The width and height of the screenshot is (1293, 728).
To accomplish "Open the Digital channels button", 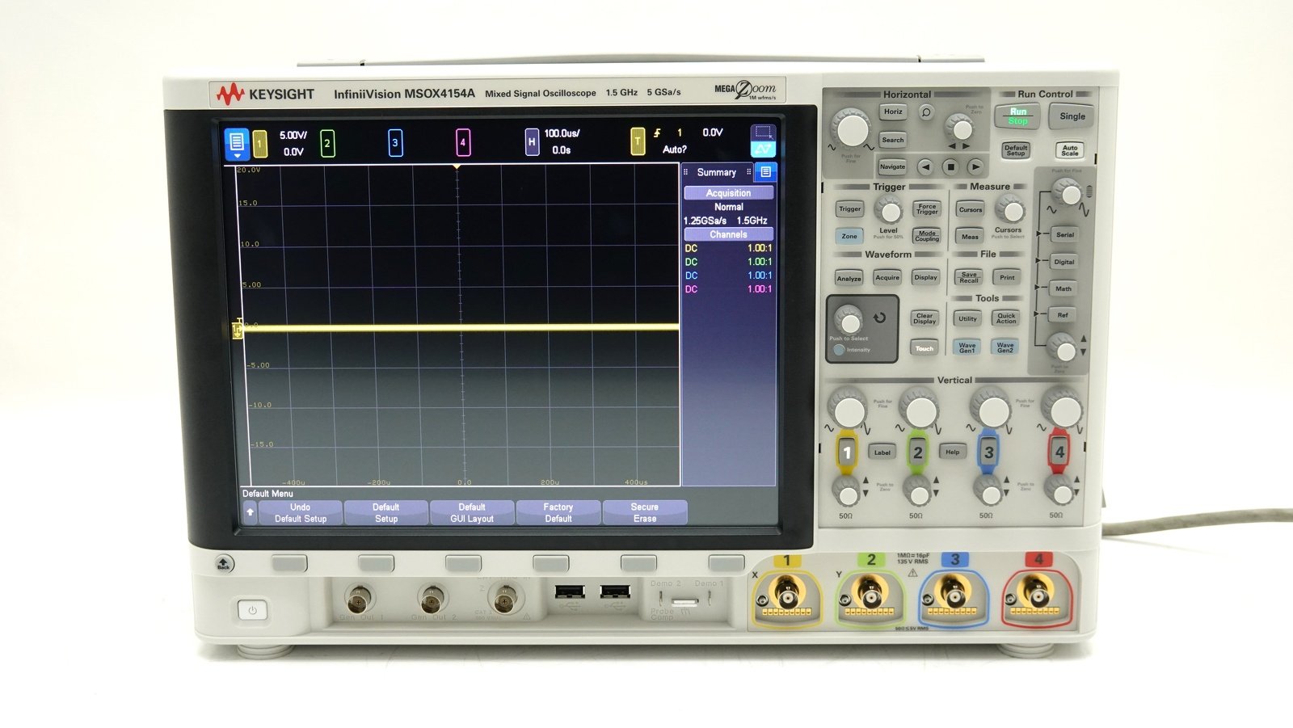I will pyautogui.click(x=1064, y=262).
